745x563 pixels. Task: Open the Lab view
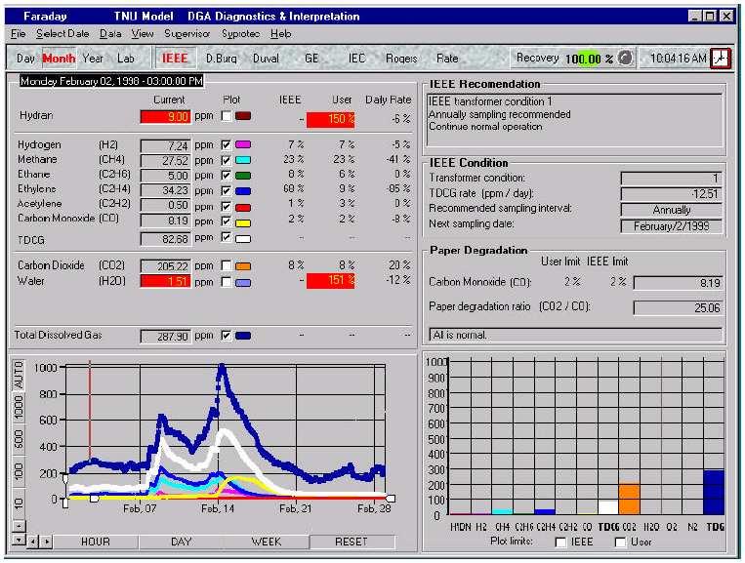coord(125,59)
